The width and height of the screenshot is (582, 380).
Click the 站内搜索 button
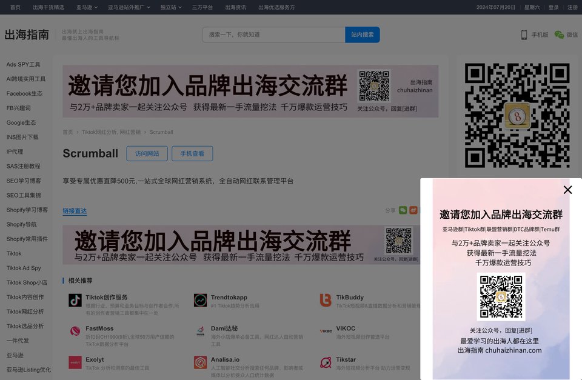click(363, 35)
